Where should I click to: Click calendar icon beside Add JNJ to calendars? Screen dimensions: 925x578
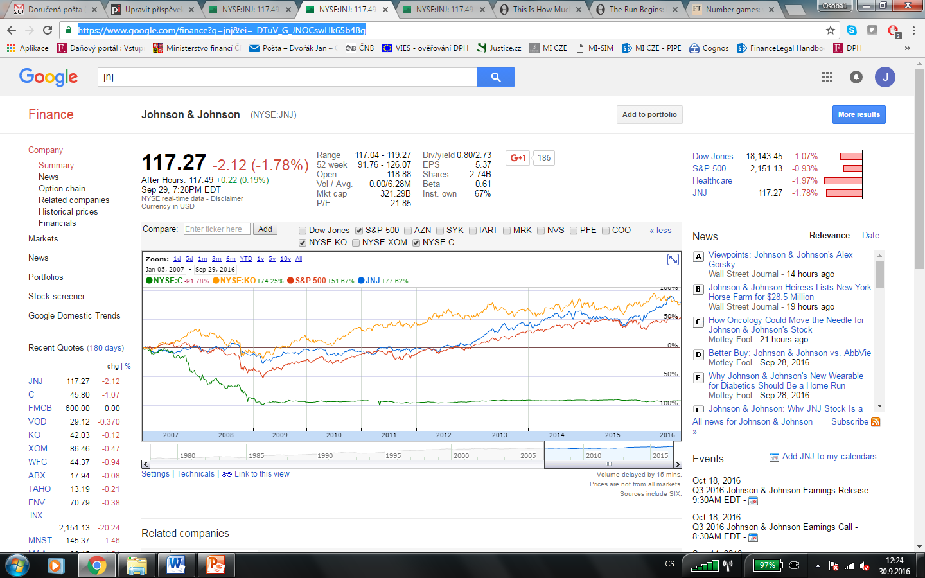click(x=774, y=457)
